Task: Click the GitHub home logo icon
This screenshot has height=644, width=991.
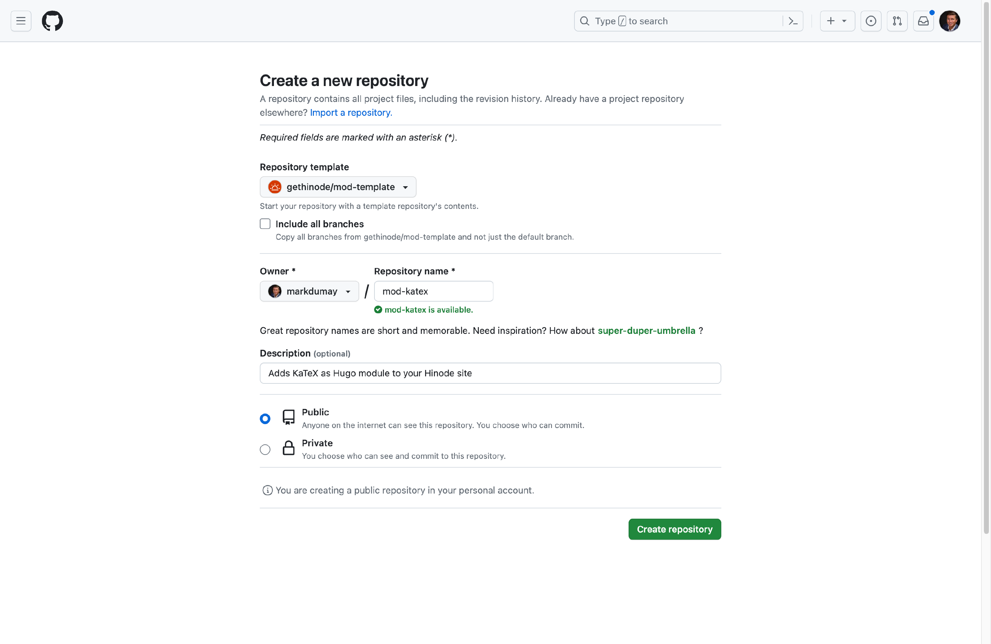Action: [52, 20]
